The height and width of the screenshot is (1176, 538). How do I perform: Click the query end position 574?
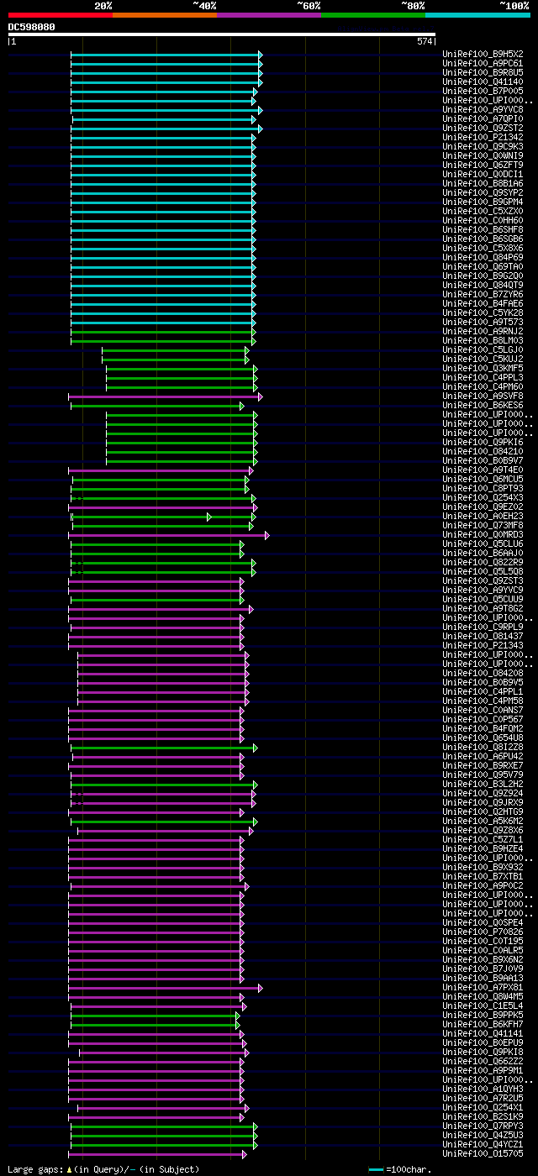tap(425, 41)
